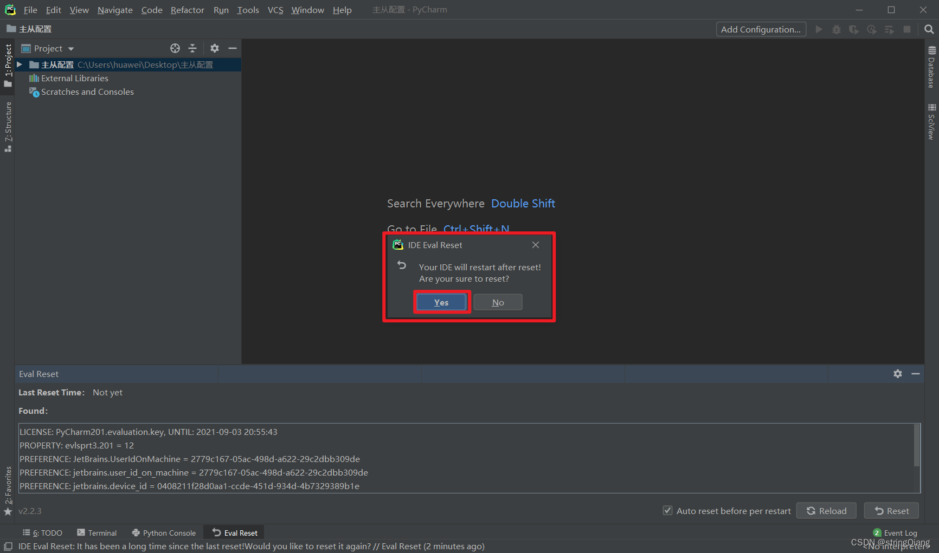The width and height of the screenshot is (939, 553).
Task: Open the Refactor menu
Action: coord(187,10)
